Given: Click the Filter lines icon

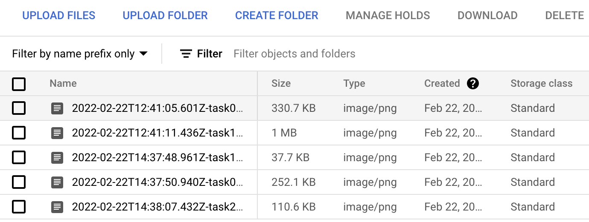Looking at the screenshot, I should pos(186,54).
